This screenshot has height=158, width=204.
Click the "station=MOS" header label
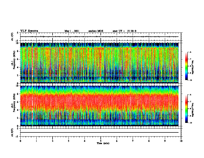pyautogui.click(x=96, y=31)
